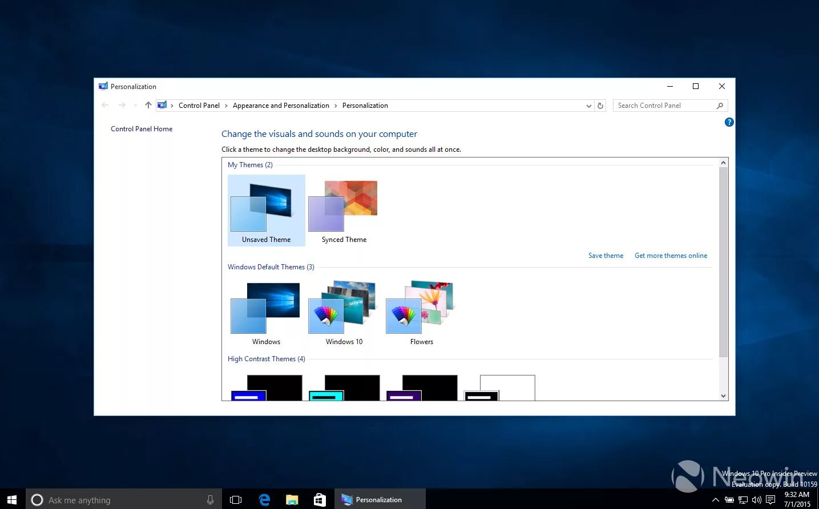The width and height of the screenshot is (819, 509).
Task: Click Personalization taskbar button
Action: coord(380,499)
